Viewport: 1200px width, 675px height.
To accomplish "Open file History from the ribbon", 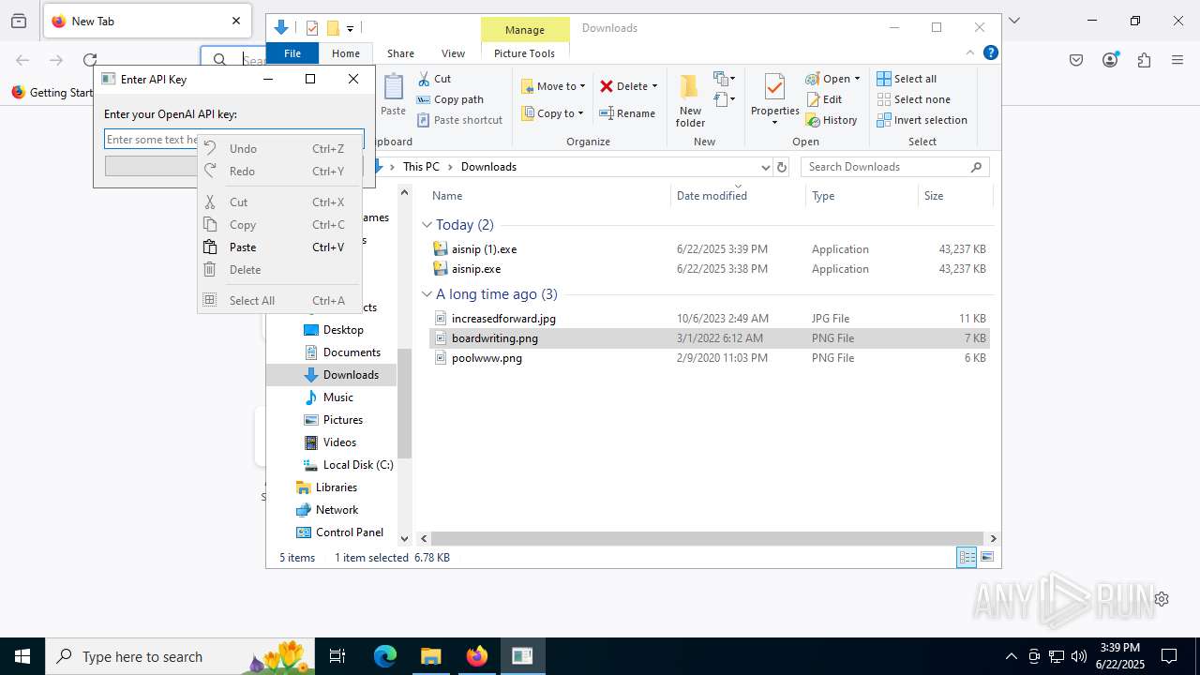I will click(x=832, y=120).
